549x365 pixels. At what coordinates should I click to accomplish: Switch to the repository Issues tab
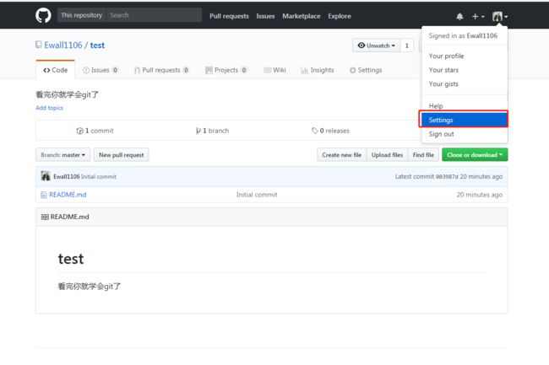pyautogui.click(x=101, y=70)
